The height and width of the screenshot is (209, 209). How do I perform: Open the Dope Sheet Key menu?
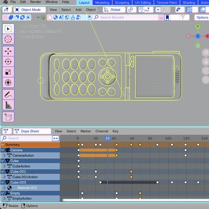coord(115,131)
